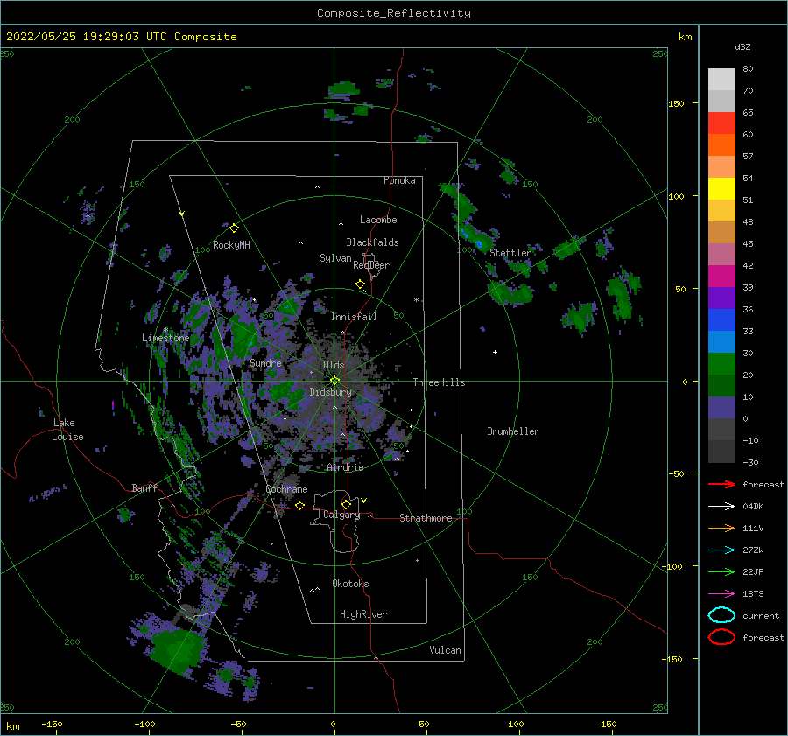This screenshot has width=788, height=736.
Task: Click the red forecast ellipse icon
Action: [721, 637]
